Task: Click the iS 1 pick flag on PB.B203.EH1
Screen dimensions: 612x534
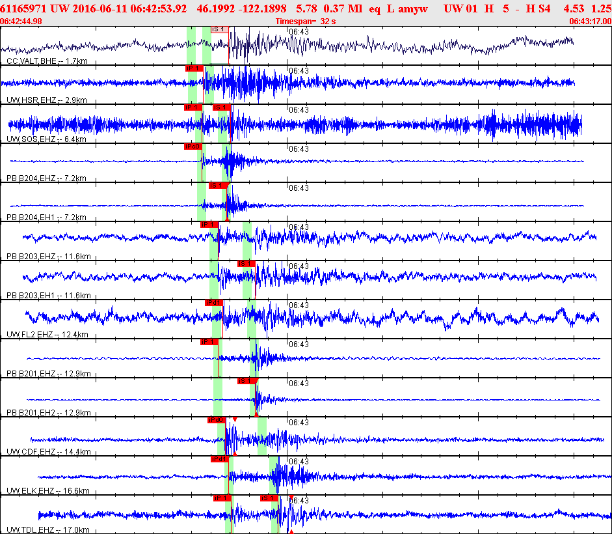Action: tap(246, 264)
